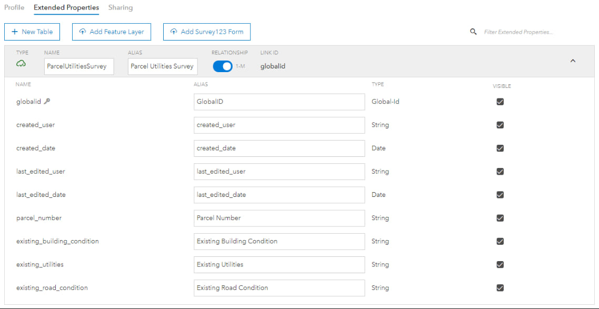The image size is (599, 309).
Task: Click the GlobalID alias input field
Action: [x=279, y=102]
